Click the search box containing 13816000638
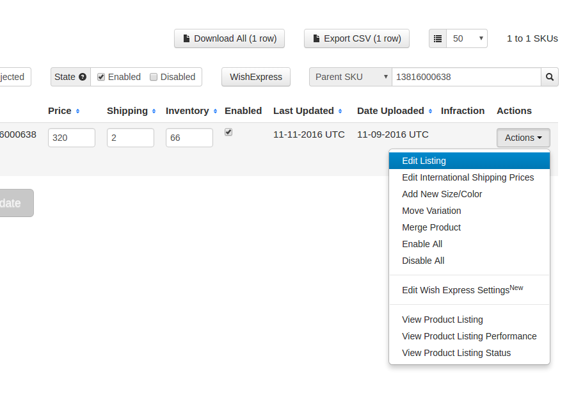Image resolution: width=576 pixels, height=397 pixels. pyautogui.click(x=467, y=77)
